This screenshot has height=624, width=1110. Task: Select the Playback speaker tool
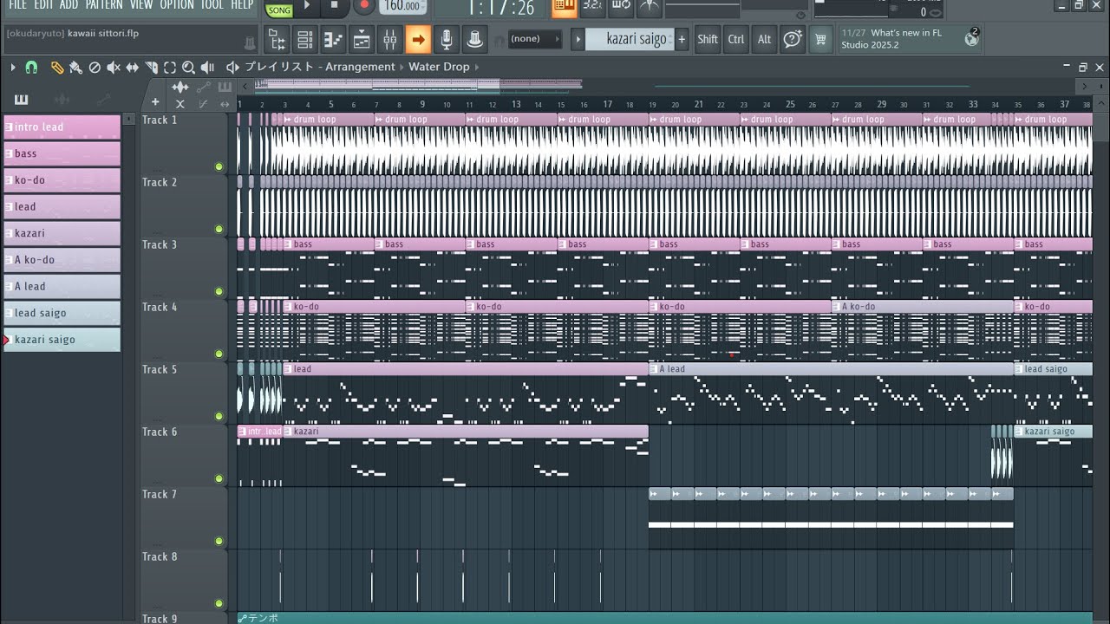(x=207, y=67)
